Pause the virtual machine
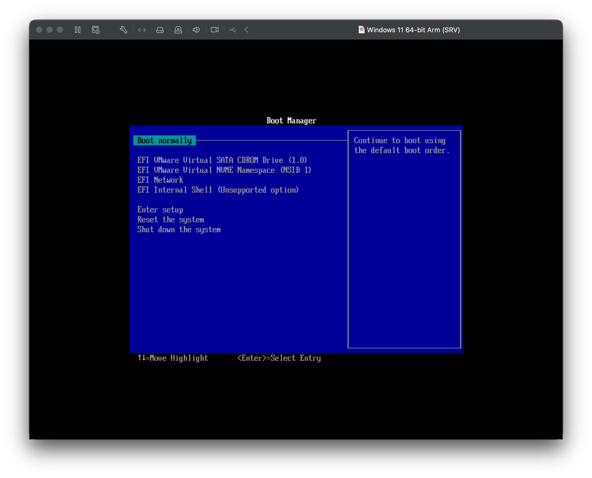Screen dimensions: 592x478 pos(77,30)
